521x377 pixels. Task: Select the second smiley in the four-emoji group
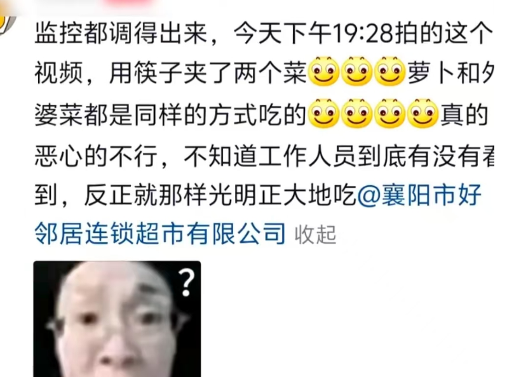(x=357, y=114)
